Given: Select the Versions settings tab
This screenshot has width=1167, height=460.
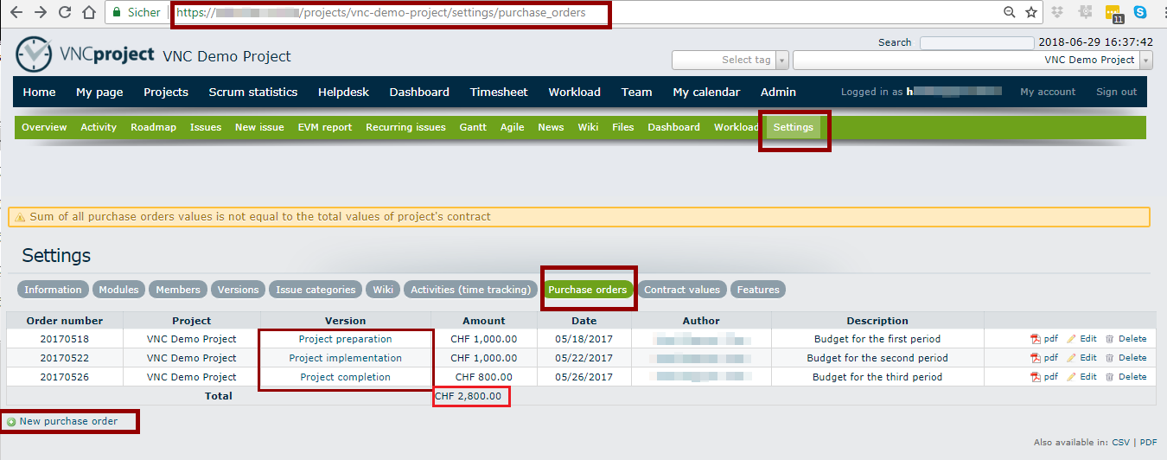Looking at the screenshot, I should [x=238, y=290].
